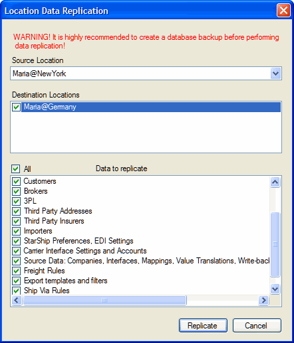The height and width of the screenshot is (343, 294).
Task: Click the horizontal scrollbar thumb
Action: [x=104, y=300]
